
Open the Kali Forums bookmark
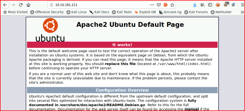point(196,12)
